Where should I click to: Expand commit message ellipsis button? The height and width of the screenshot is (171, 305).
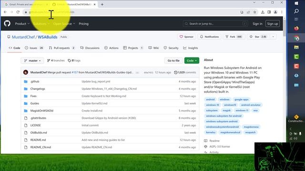[137, 73]
